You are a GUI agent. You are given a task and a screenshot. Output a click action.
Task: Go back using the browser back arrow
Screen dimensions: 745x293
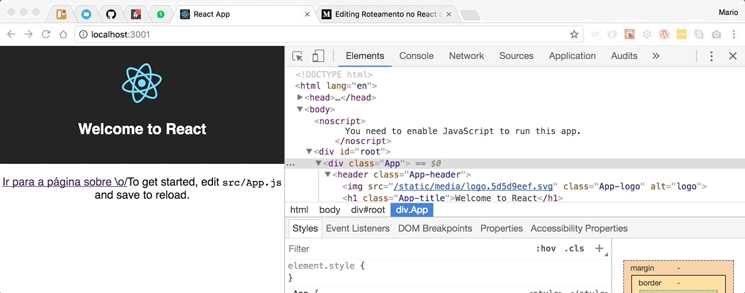(x=11, y=34)
